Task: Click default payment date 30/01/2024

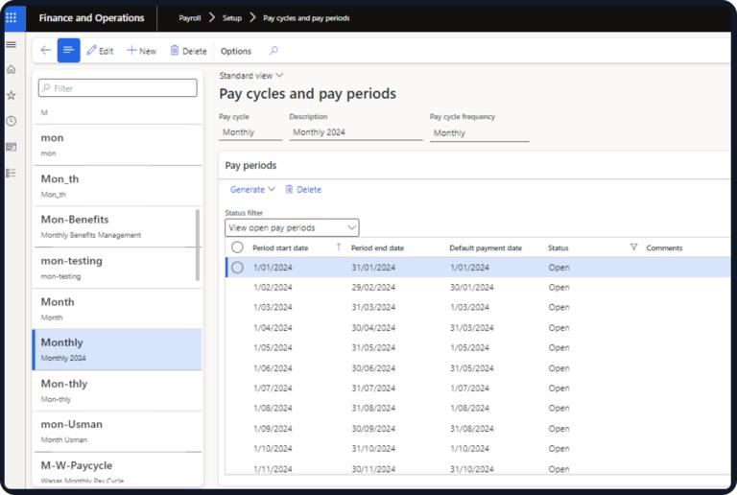Action: [472, 288]
